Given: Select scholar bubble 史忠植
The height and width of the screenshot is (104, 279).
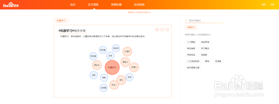Looking at the screenshot, I should (104, 88).
